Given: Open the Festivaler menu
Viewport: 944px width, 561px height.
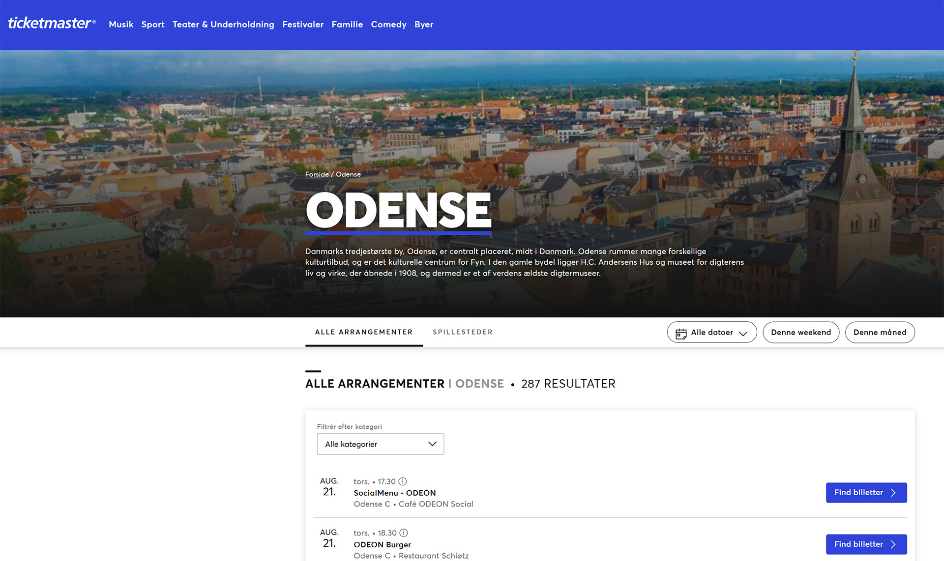Looking at the screenshot, I should click(303, 25).
